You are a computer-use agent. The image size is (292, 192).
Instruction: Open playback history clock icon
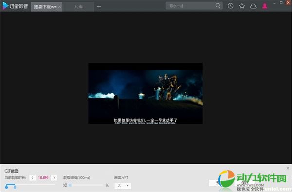(x=230, y=6)
